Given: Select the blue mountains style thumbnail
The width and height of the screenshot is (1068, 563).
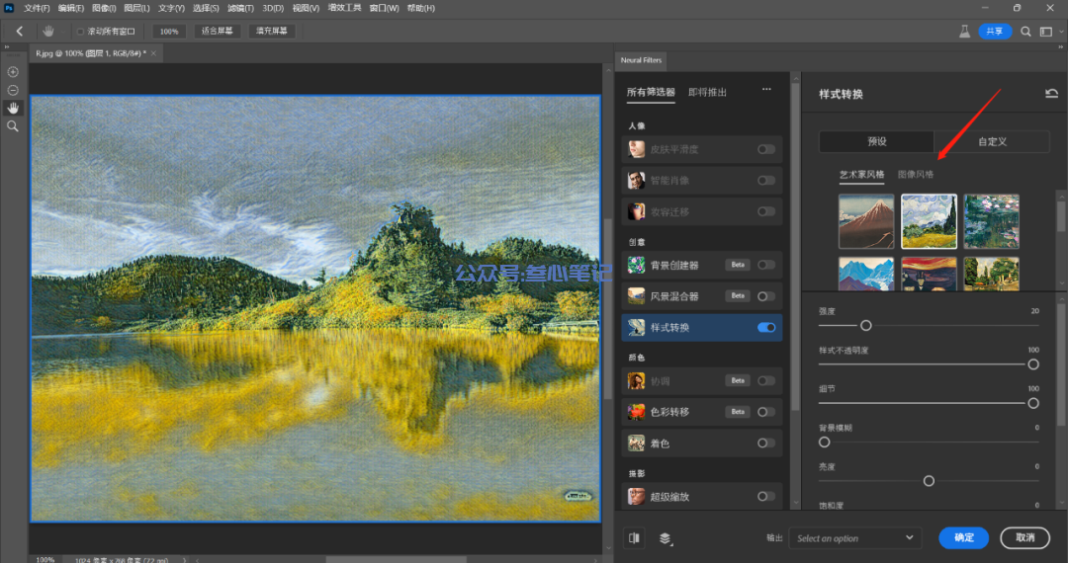Looking at the screenshot, I should [865, 274].
